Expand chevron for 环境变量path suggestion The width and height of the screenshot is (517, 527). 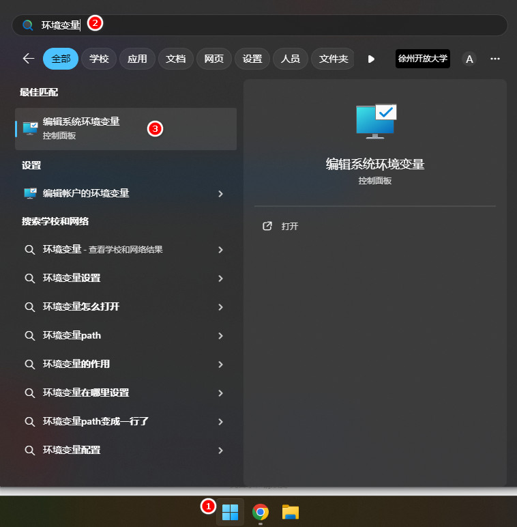click(220, 336)
